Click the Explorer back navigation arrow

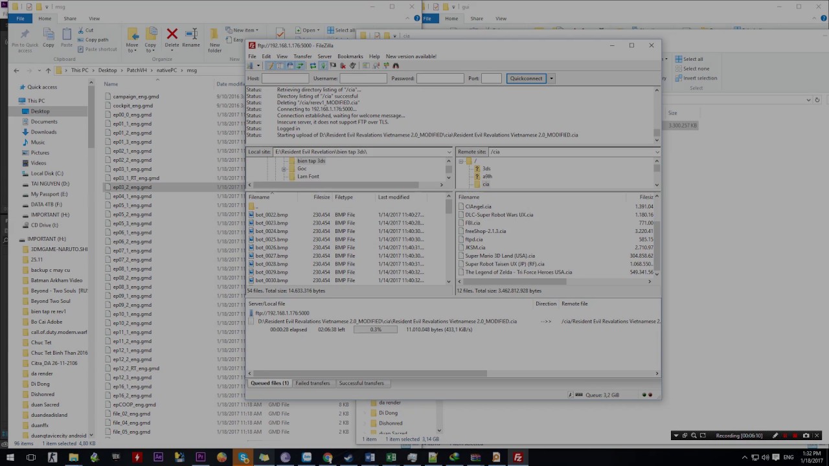[17, 70]
